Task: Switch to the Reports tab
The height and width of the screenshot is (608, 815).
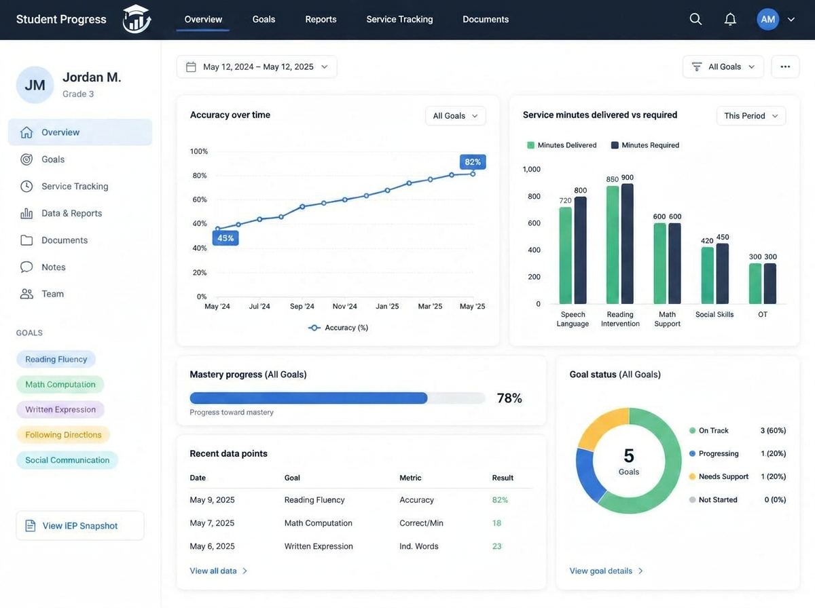Action: coord(321,19)
